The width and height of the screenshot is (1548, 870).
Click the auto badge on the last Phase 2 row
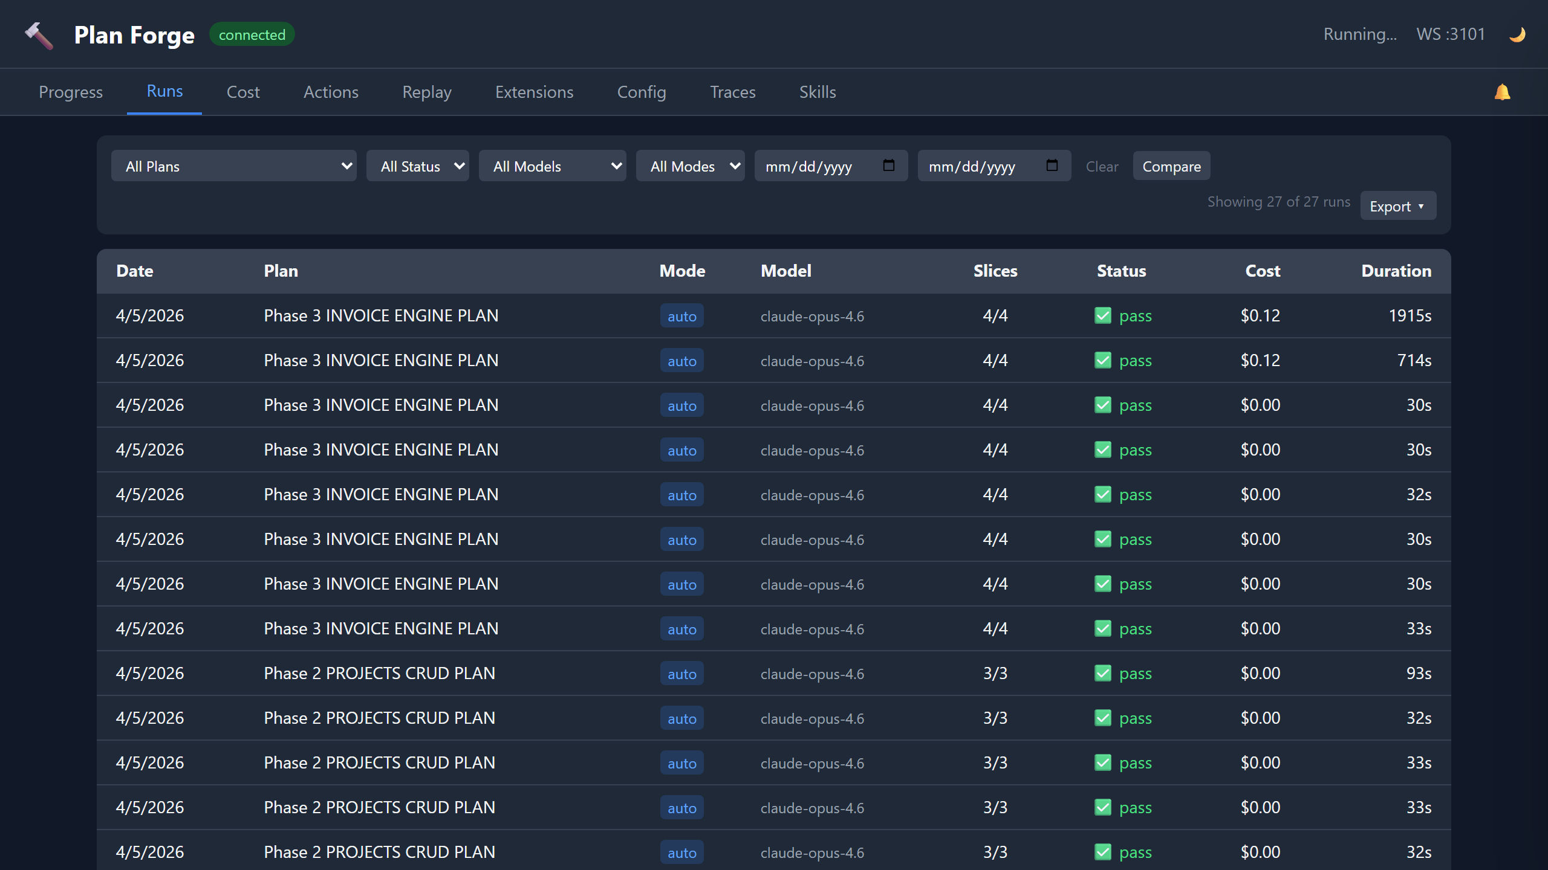point(681,852)
